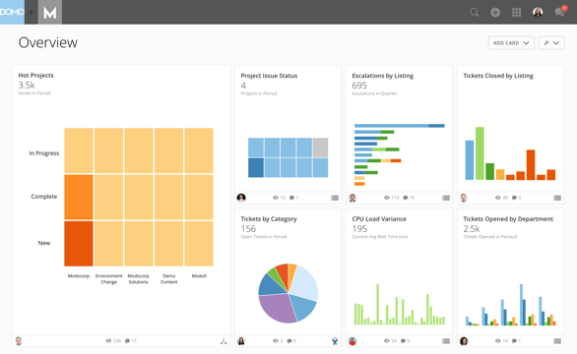
Task: Click the views eye icon on Hot Projects
Action: (x=108, y=341)
